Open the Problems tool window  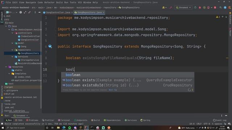[32, 120]
